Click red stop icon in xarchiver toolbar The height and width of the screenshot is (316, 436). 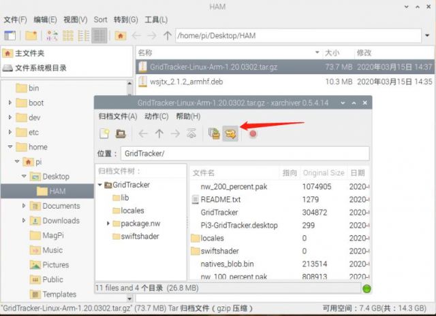pos(253,134)
